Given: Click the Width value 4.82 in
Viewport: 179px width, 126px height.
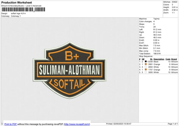Looking at the screenshot, I should [175, 10].
